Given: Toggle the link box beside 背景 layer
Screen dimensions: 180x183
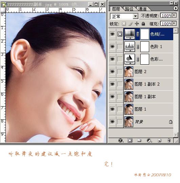Looking at the screenshot, I should point(120,122).
